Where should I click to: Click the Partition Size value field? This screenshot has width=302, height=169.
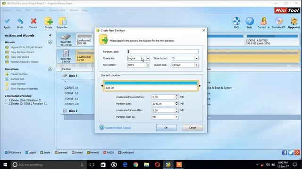(x=163, y=104)
